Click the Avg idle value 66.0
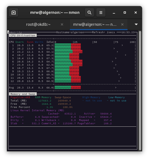 (50, 88)
